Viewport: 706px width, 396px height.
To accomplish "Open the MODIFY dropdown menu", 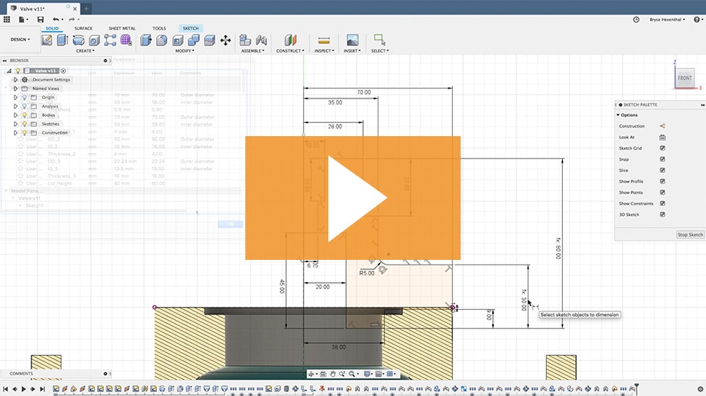I will [185, 51].
